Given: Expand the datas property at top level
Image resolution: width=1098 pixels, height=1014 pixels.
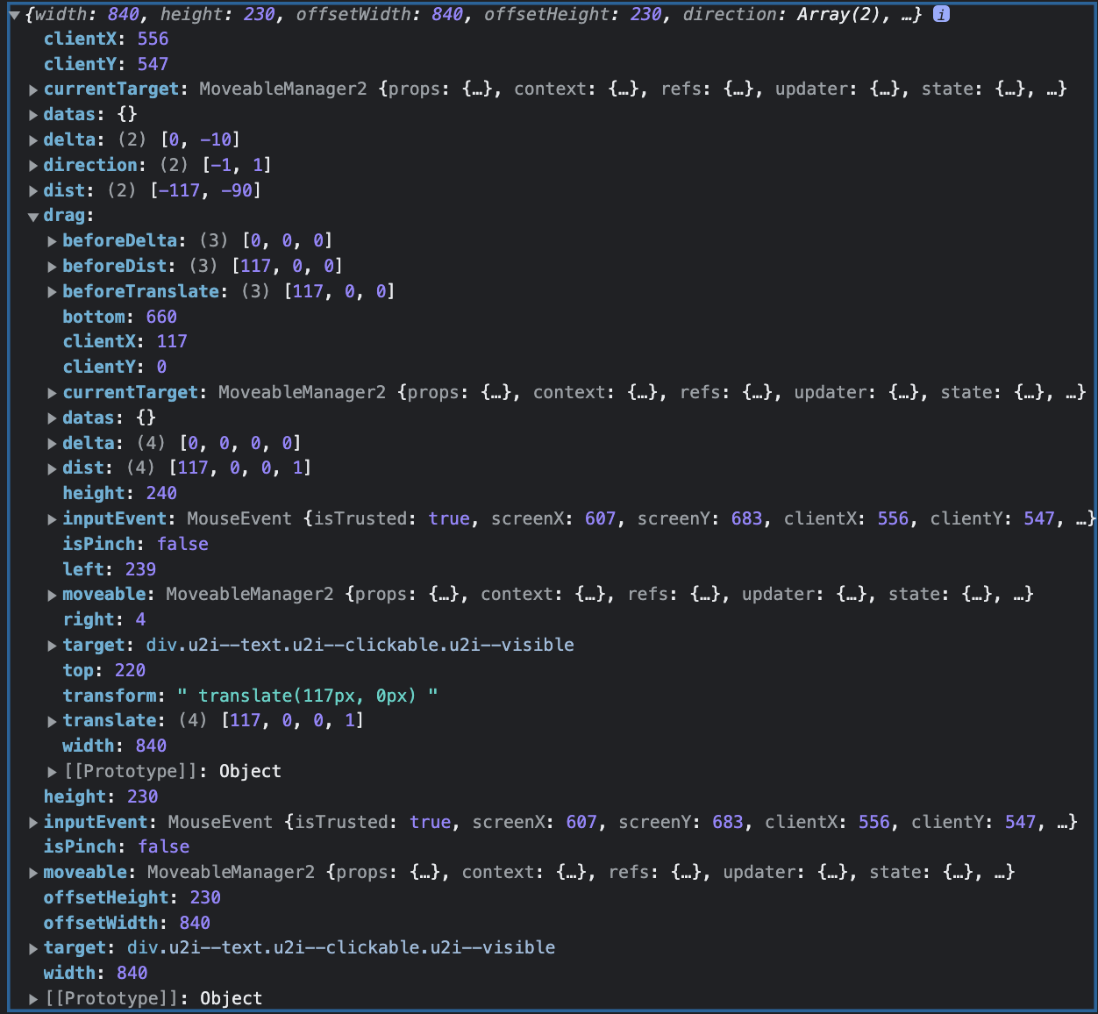Looking at the screenshot, I should [x=32, y=114].
